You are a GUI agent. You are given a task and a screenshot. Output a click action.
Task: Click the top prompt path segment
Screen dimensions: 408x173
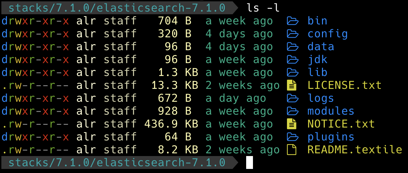point(117,7)
